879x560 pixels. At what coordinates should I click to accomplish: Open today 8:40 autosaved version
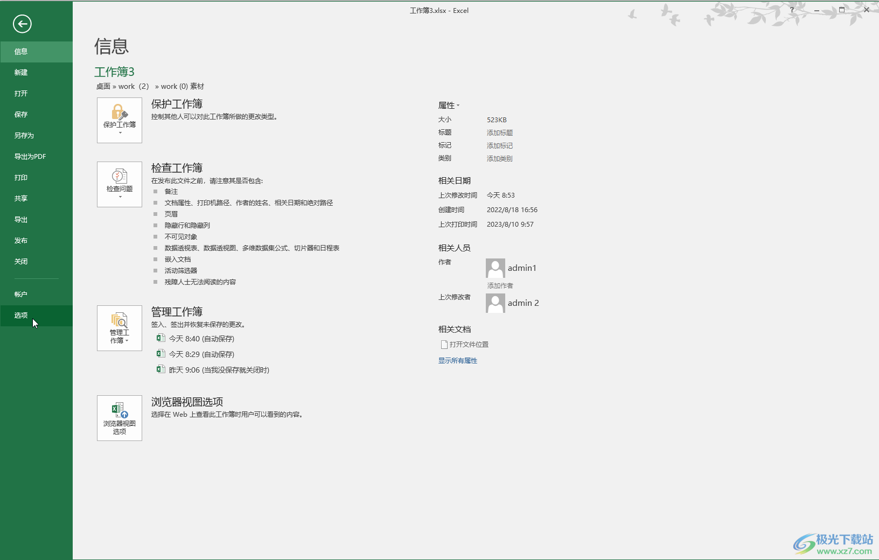point(201,339)
